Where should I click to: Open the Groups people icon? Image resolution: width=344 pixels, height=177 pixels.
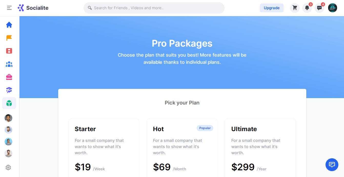tap(9, 64)
